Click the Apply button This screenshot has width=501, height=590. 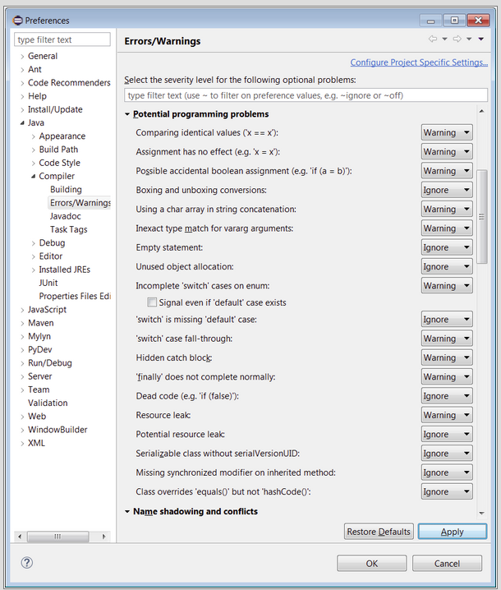[452, 532]
